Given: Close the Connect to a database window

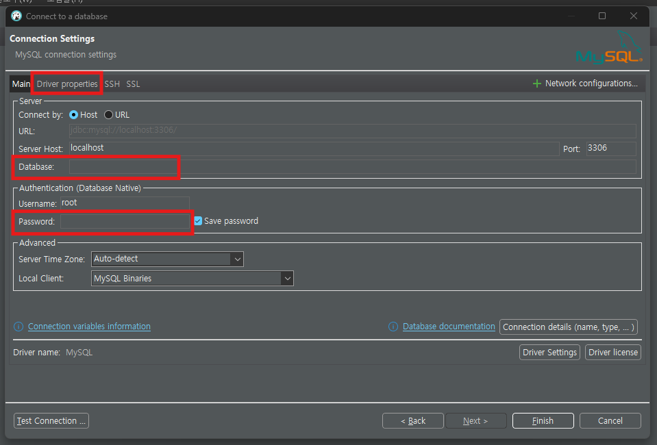Looking at the screenshot, I should pos(634,16).
